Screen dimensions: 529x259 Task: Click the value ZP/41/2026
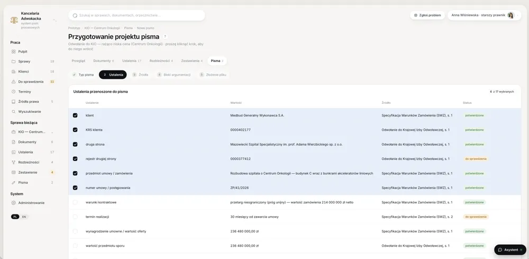coord(240,187)
